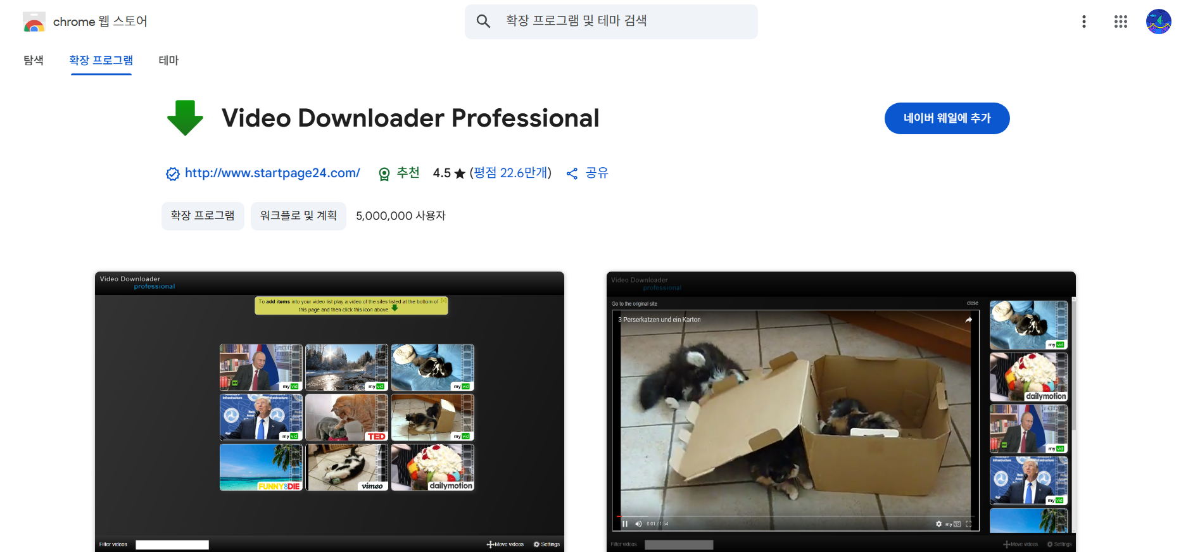Open the account profile avatar
The image size is (1181, 552).
[x=1158, y=22]
